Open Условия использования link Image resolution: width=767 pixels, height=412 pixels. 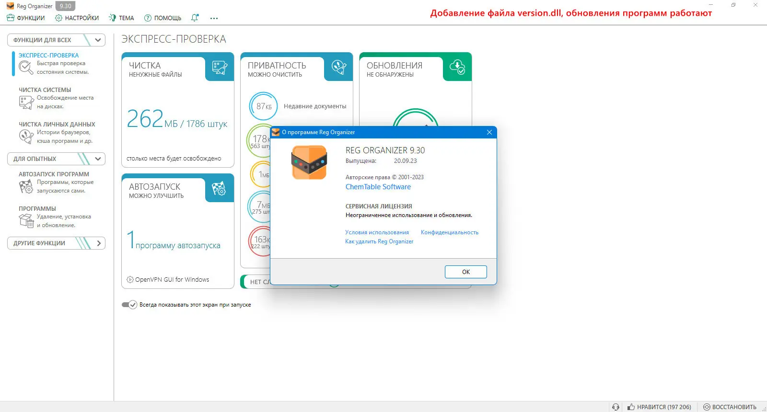pos(377,232)
